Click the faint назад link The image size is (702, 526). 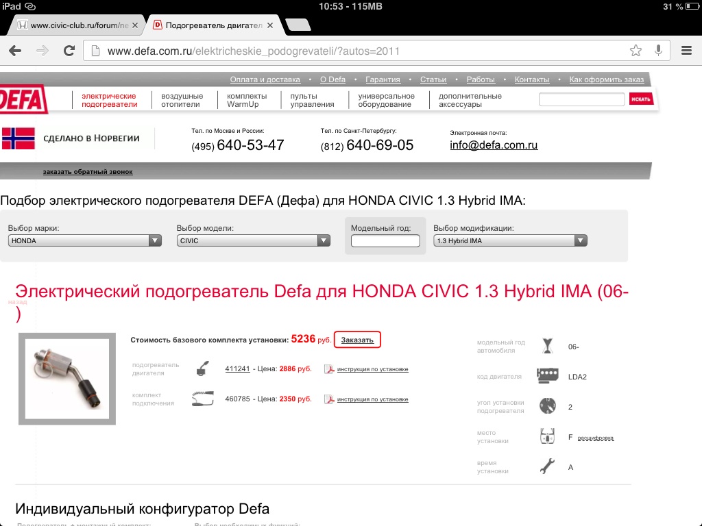(17, 302)
